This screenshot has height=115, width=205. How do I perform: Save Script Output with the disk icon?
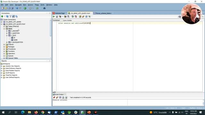(60, 97)
